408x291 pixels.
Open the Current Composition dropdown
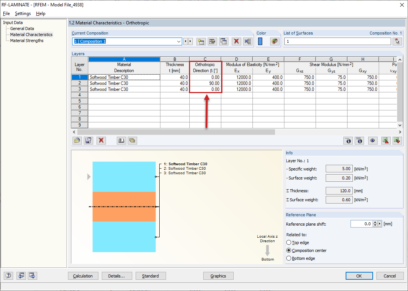coord(179,41)
